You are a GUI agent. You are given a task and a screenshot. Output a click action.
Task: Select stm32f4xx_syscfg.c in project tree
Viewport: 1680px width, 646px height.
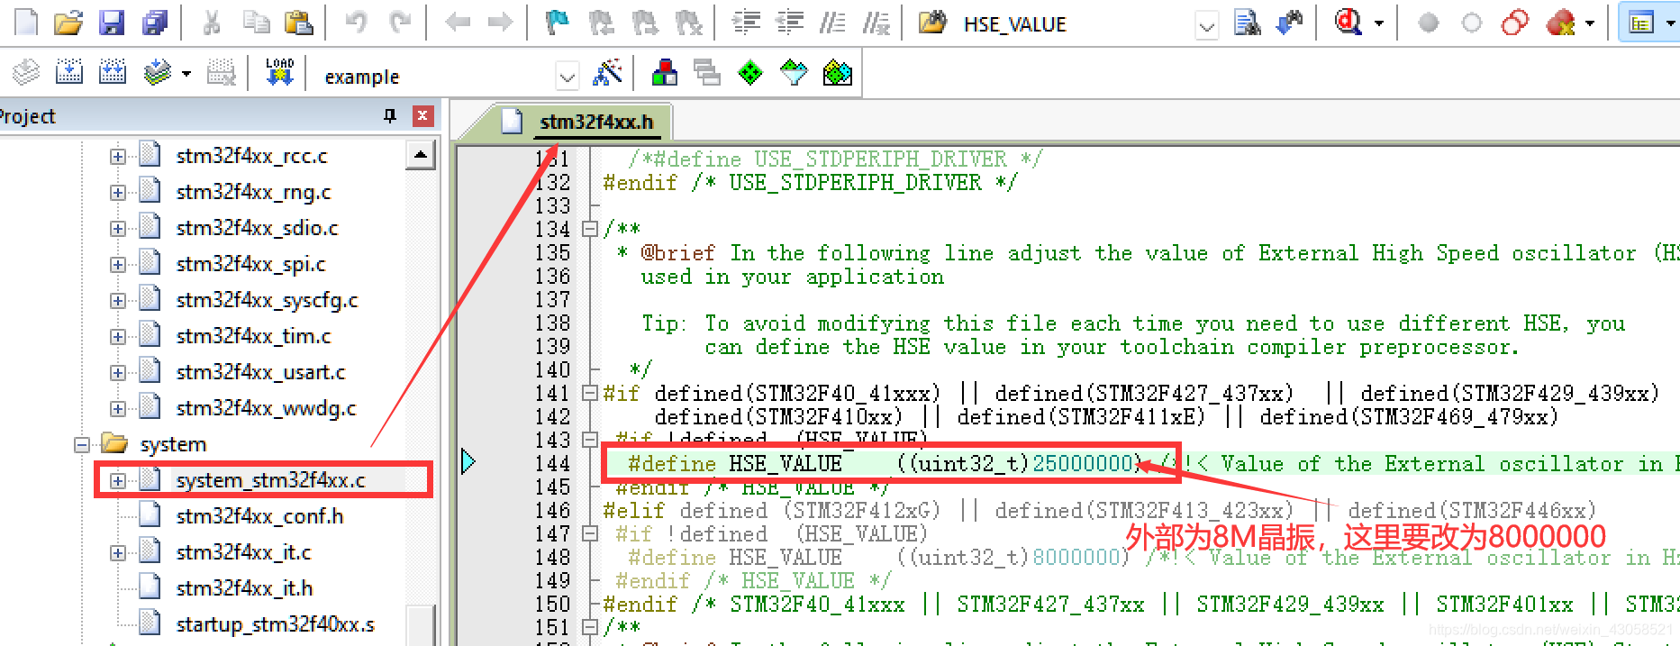point(267,300)
